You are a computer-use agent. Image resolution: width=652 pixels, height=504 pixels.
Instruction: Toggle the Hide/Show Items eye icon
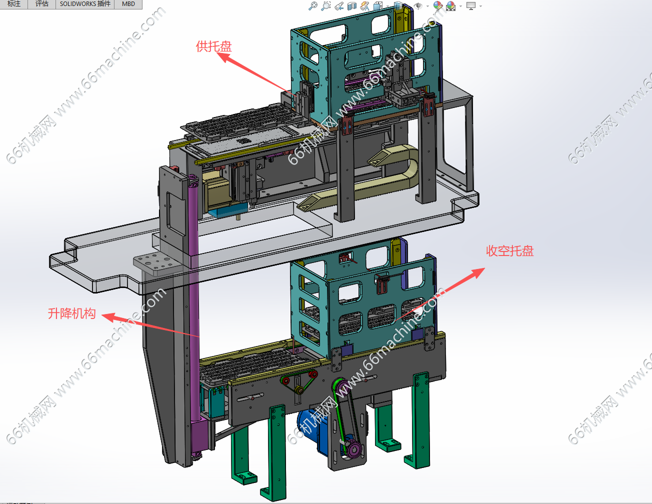click(x=418, y=6)
